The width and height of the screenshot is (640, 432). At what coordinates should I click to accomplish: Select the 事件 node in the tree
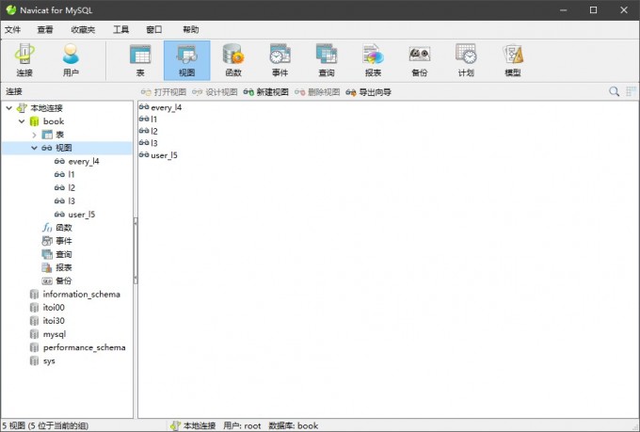coord(64,241)
